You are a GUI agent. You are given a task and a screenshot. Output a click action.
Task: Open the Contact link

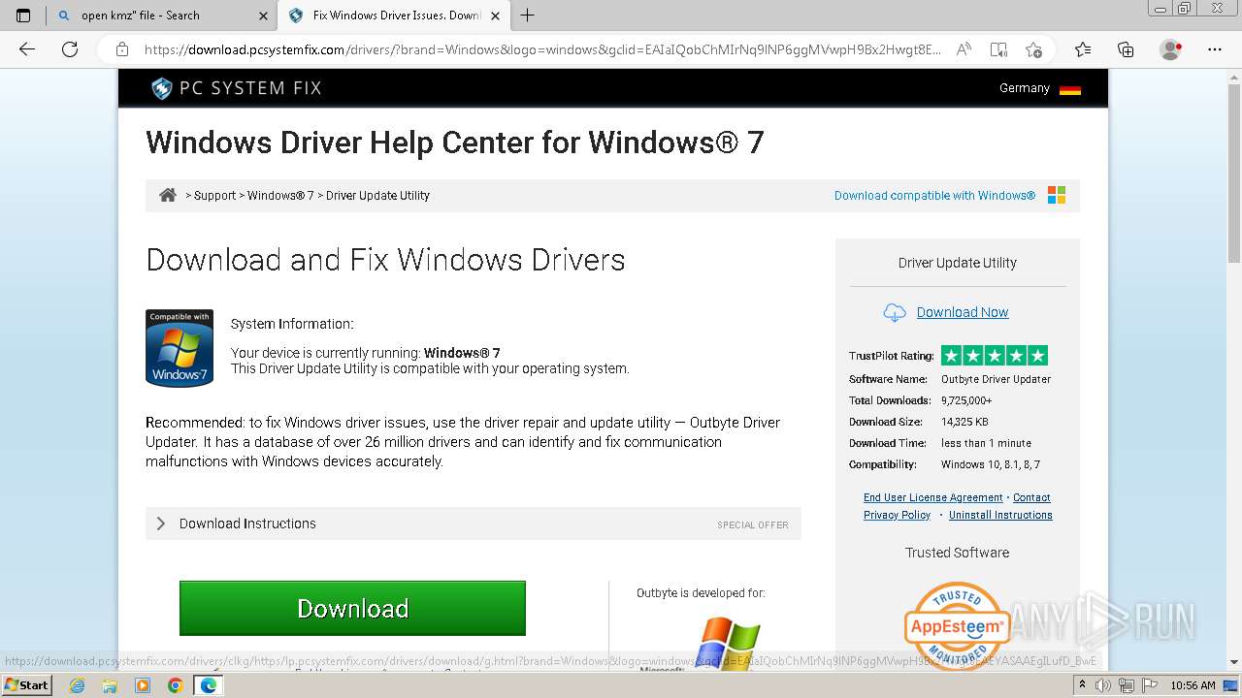pos(1031,497)
